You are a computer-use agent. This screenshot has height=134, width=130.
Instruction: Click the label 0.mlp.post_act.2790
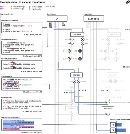[33, 56]
